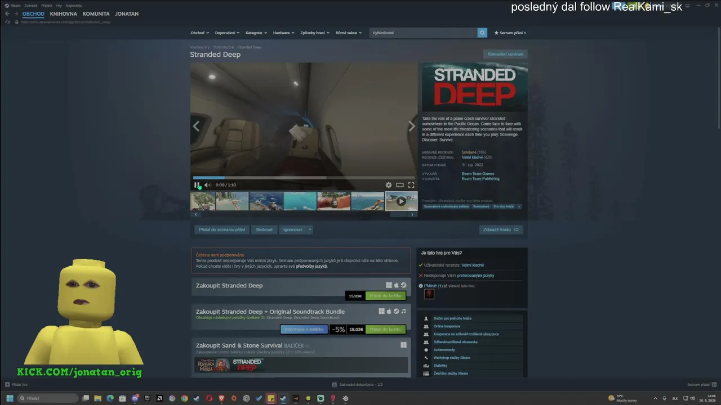Enter fullscreen on the trailer video
Image resolution: width=721 pixels, height=405 pixels.
coord(411,185)
